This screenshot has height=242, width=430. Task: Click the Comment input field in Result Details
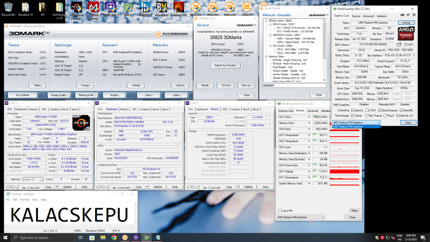300,86
